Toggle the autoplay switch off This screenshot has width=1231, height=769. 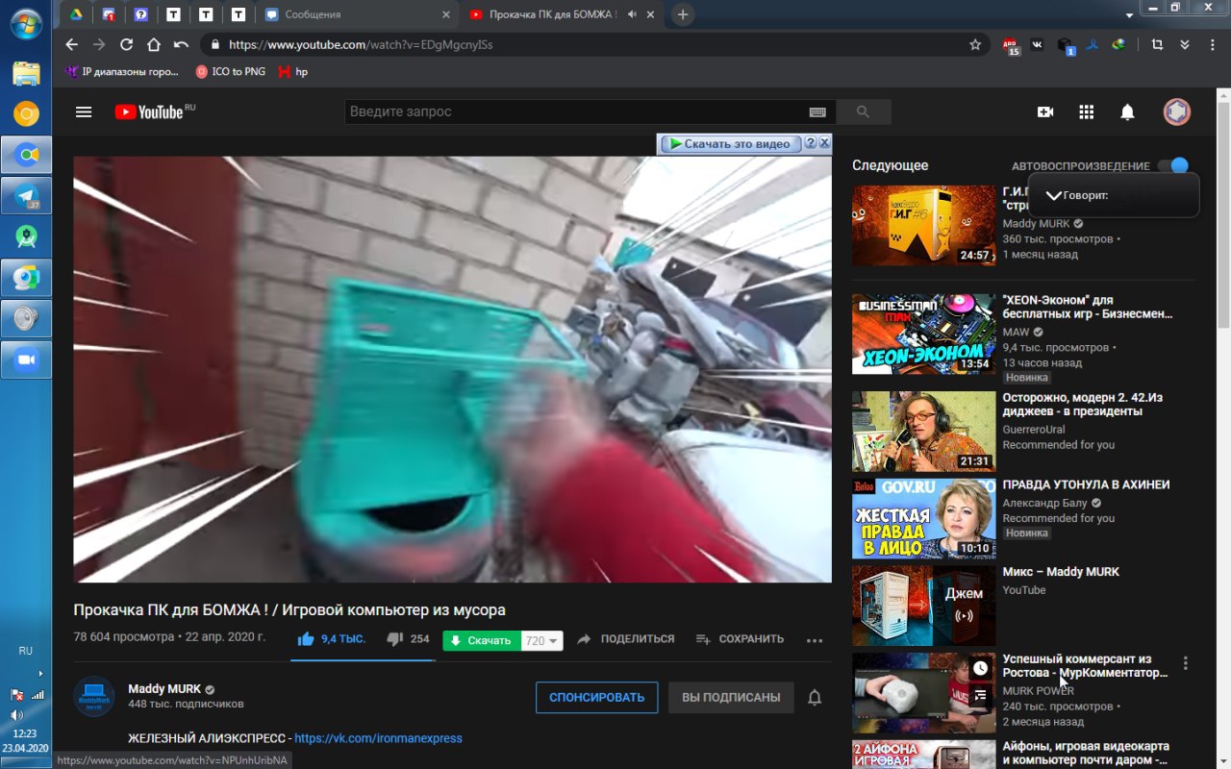[x=1174, y=166]
